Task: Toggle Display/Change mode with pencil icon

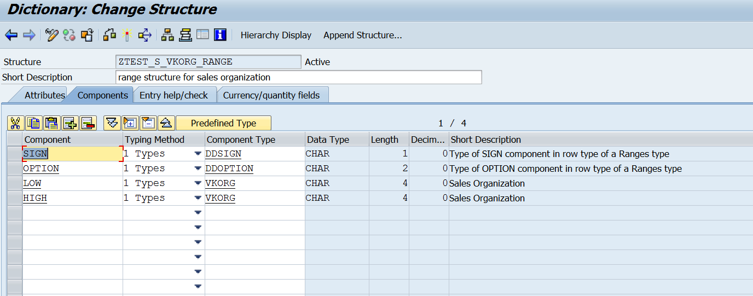Action: click(x=51, y=36)
